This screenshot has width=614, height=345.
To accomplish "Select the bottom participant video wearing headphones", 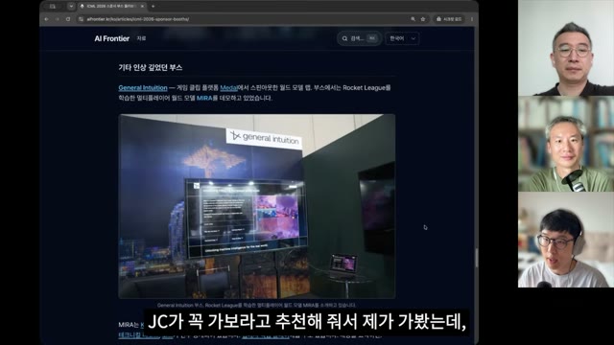I will (x=566, y=240).
